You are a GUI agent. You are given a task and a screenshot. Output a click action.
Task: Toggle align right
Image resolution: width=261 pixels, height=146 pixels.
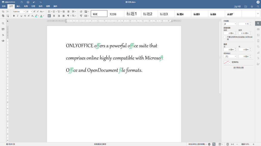pyautogui.click(x=59, y=16)
